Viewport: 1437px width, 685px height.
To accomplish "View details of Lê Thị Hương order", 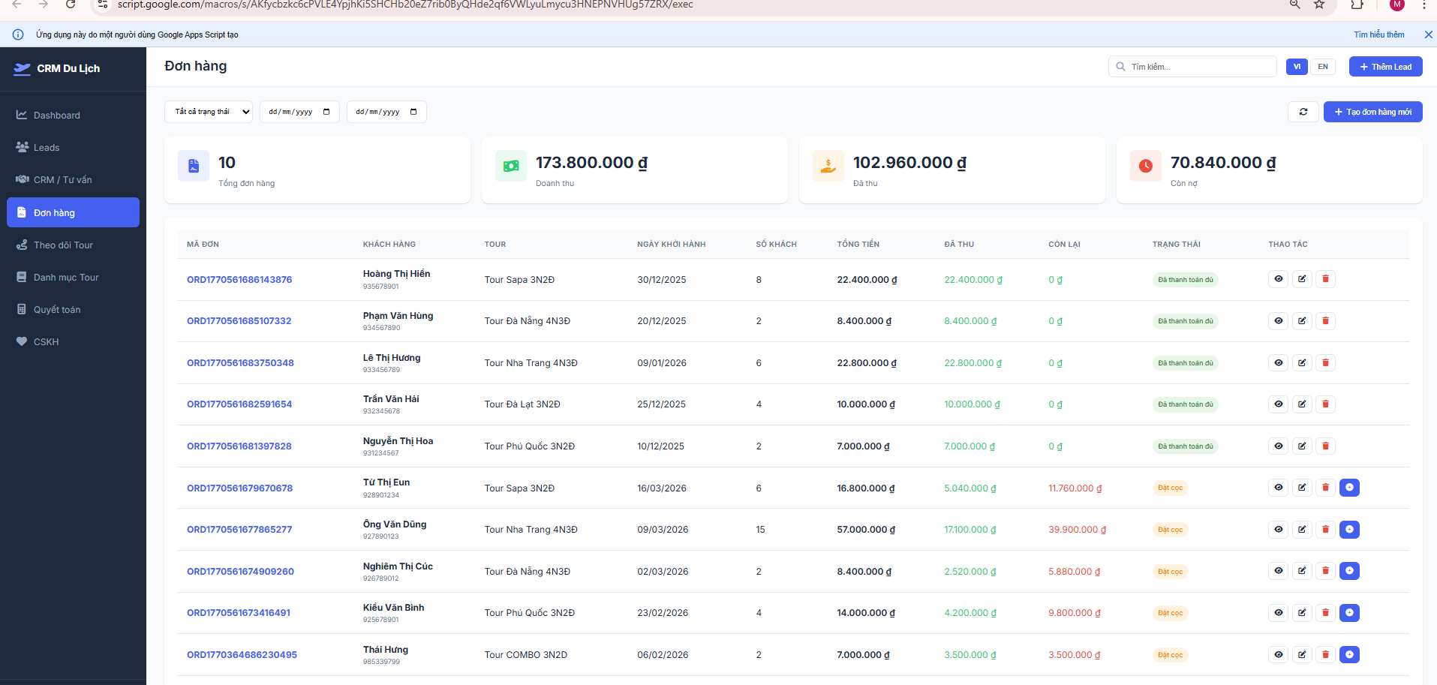I will [x=1279, y=363].
